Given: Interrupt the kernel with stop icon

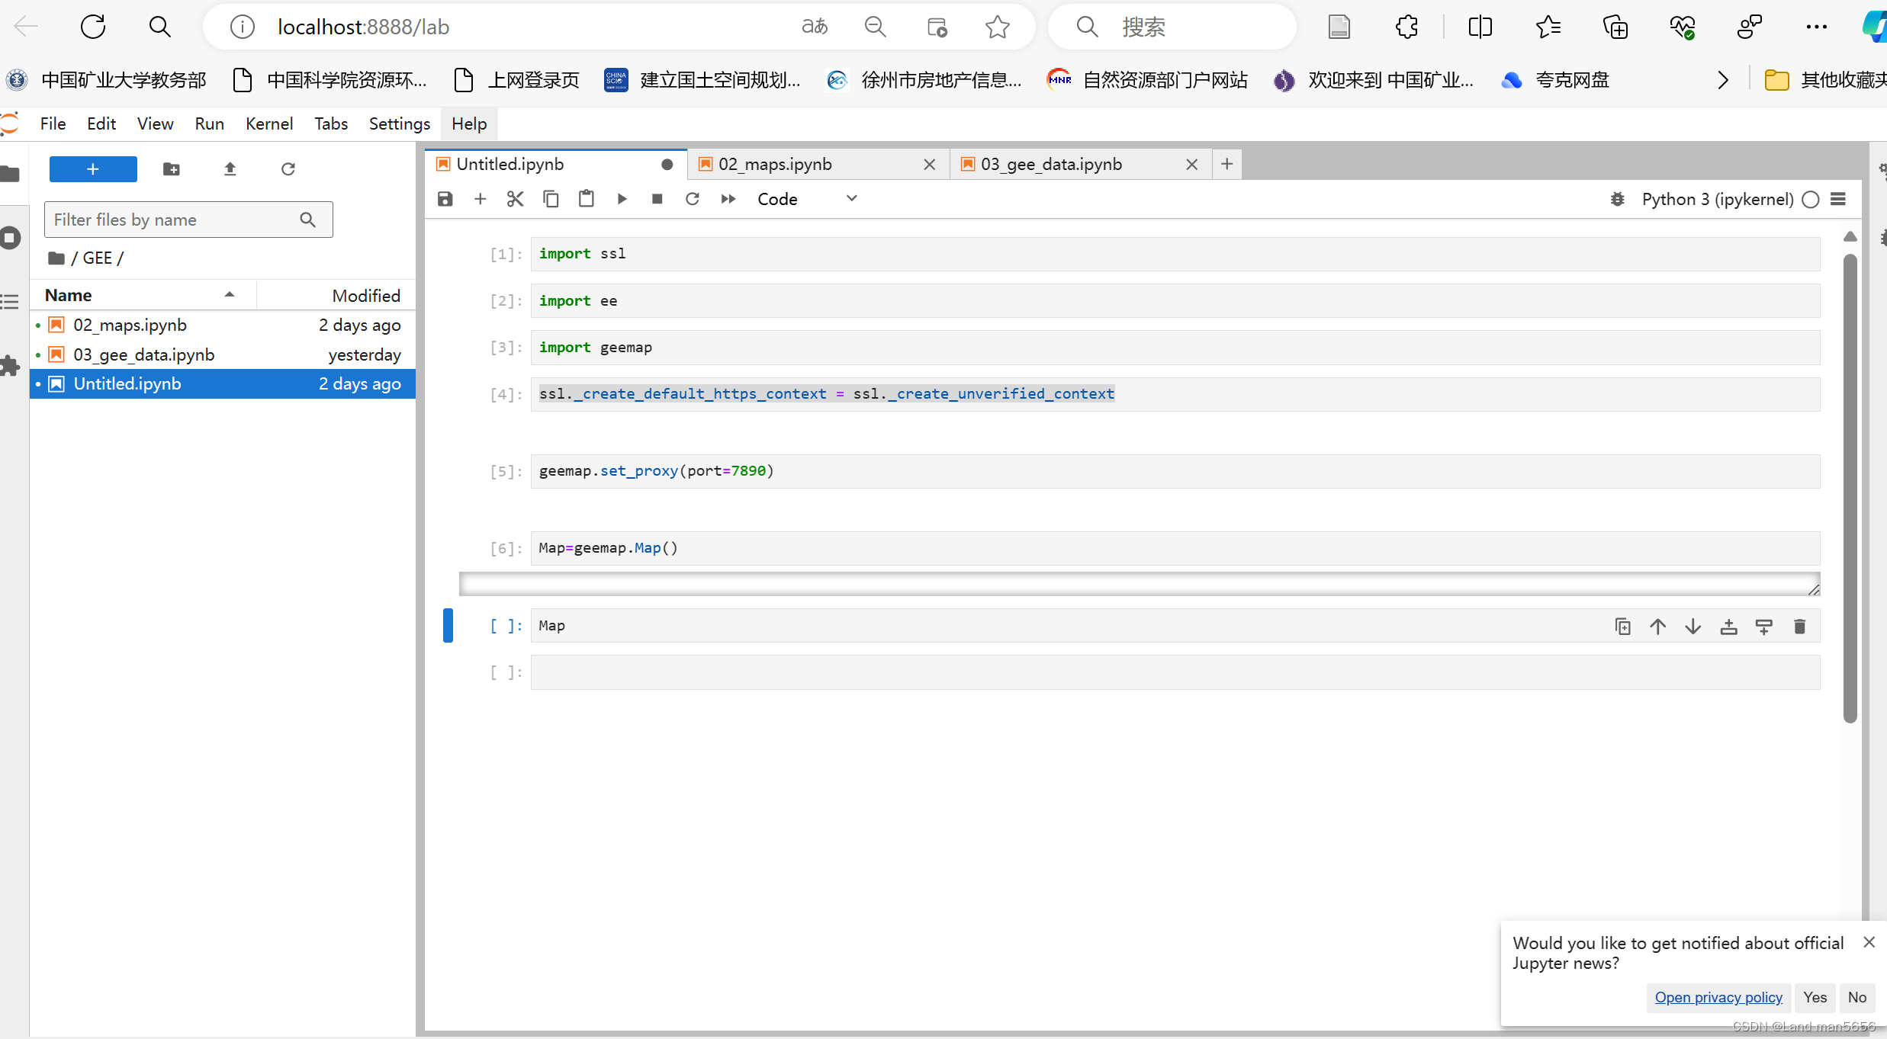Looking at the screenshot, I should 657,199.
